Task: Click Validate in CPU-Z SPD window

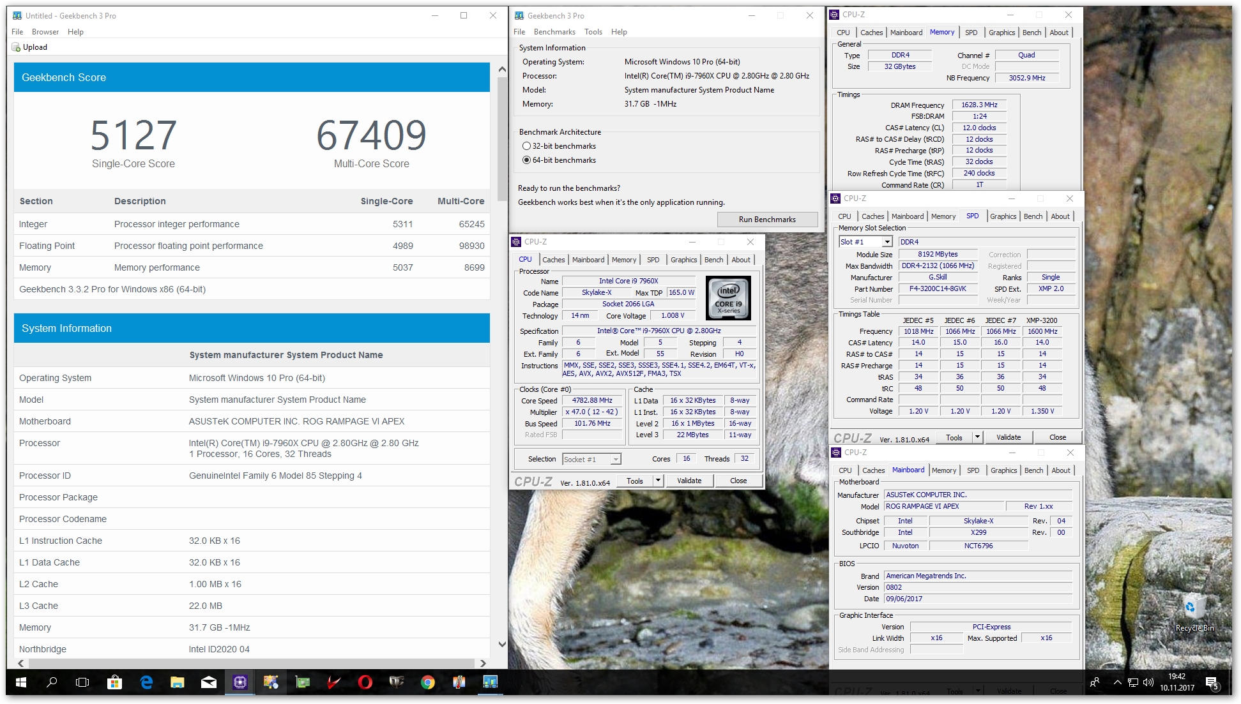Action: pos(1009,437)
